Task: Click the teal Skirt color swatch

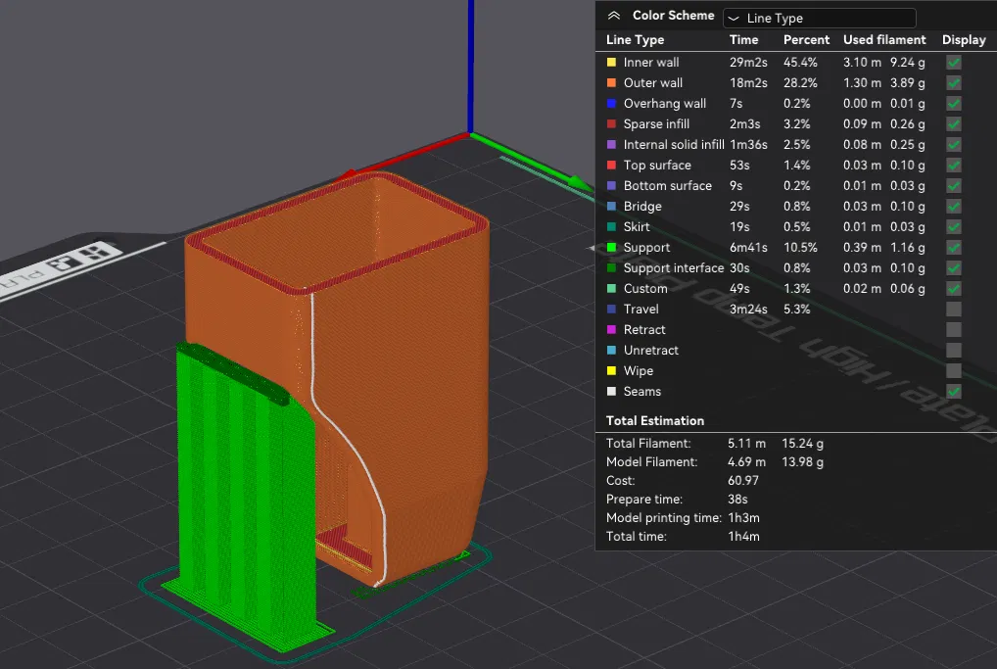Action: coord(612,226)
